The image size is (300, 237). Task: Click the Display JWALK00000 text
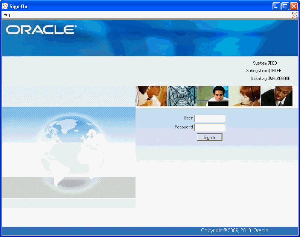pyautogui.click(x=271, y=78)
